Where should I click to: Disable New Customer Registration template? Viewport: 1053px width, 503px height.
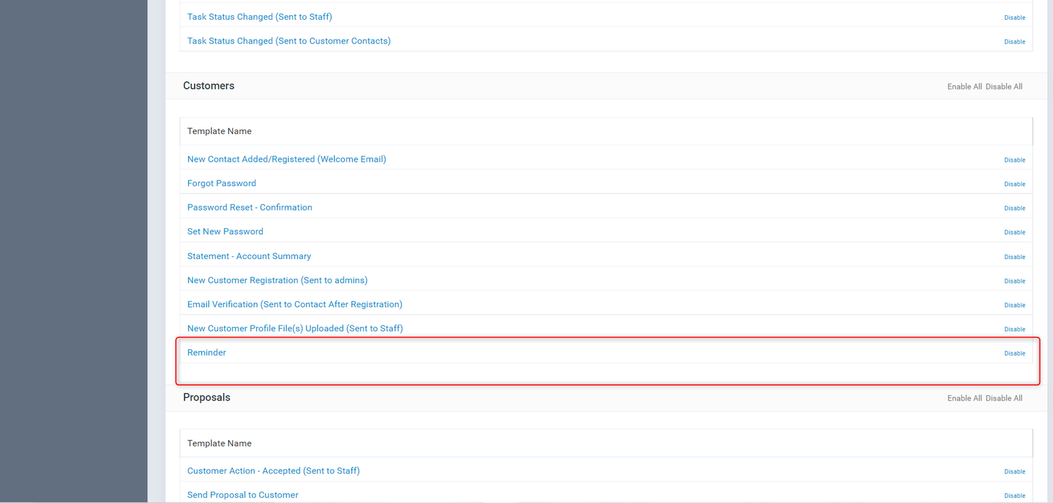pos(1014,281)
